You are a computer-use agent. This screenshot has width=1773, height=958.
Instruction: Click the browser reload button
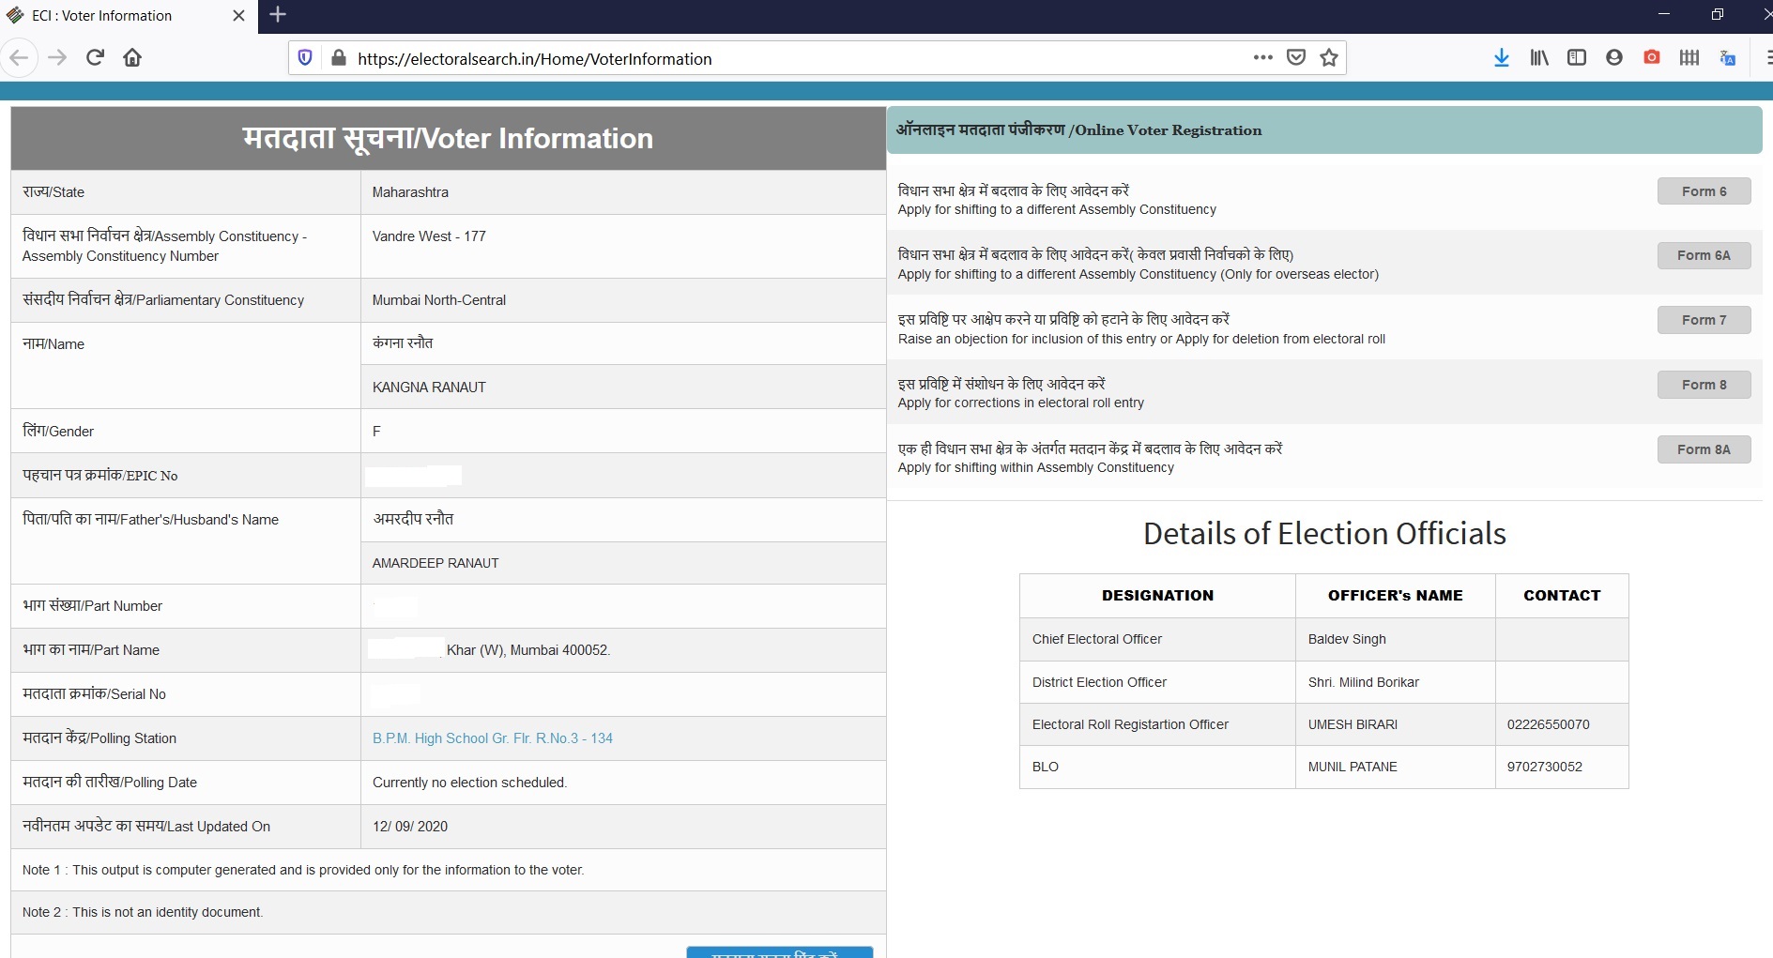(95, 57)
